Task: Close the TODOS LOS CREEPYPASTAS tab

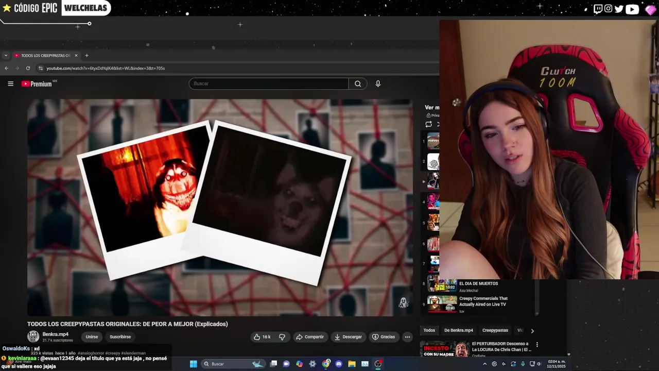Action: tap(76, 55)
